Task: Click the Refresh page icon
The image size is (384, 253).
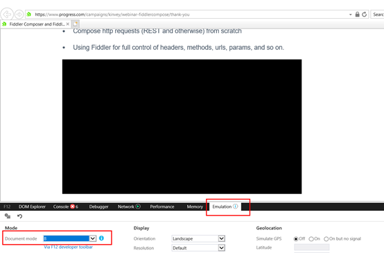Action: click(x=365, y=14)
